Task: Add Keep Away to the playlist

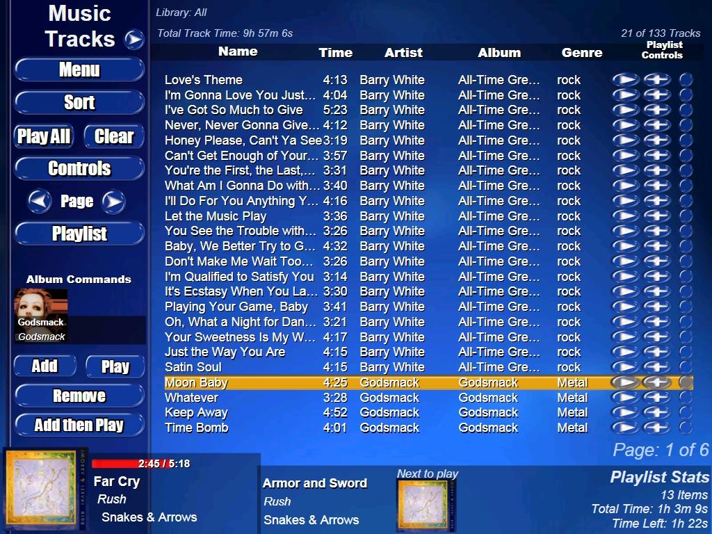Action: click(x=656, y=413)
